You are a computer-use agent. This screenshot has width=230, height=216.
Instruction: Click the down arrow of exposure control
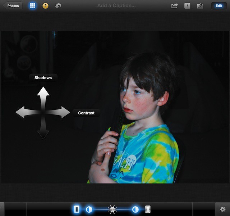[x=43, y=132]
